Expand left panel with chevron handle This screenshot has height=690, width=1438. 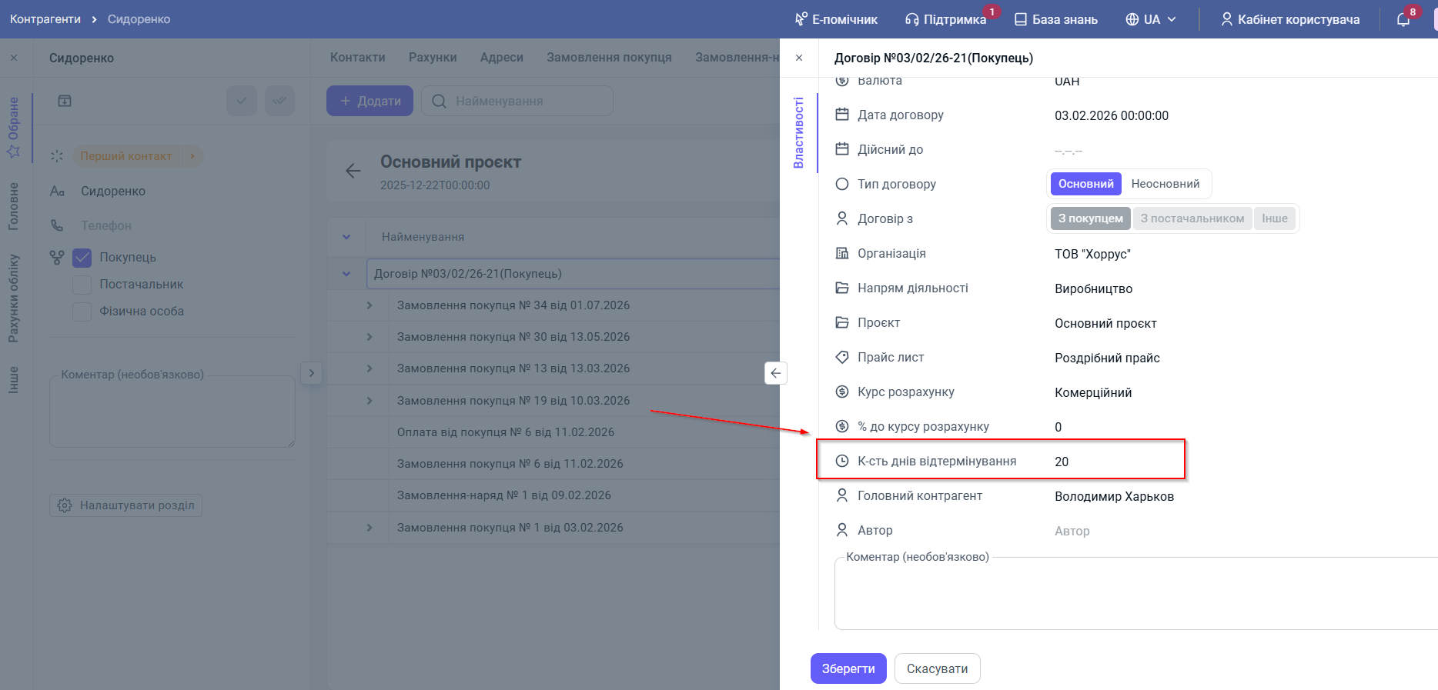coord(311,373)
